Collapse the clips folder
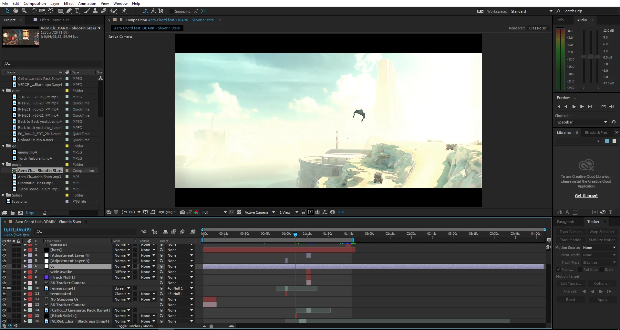 (x=4, y=91)
